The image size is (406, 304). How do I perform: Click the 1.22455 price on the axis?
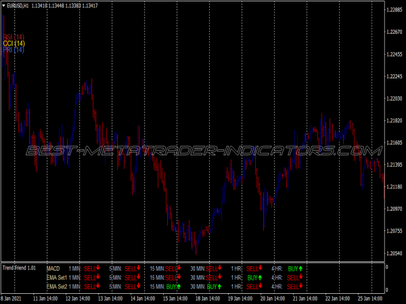[x=394, y=54]
